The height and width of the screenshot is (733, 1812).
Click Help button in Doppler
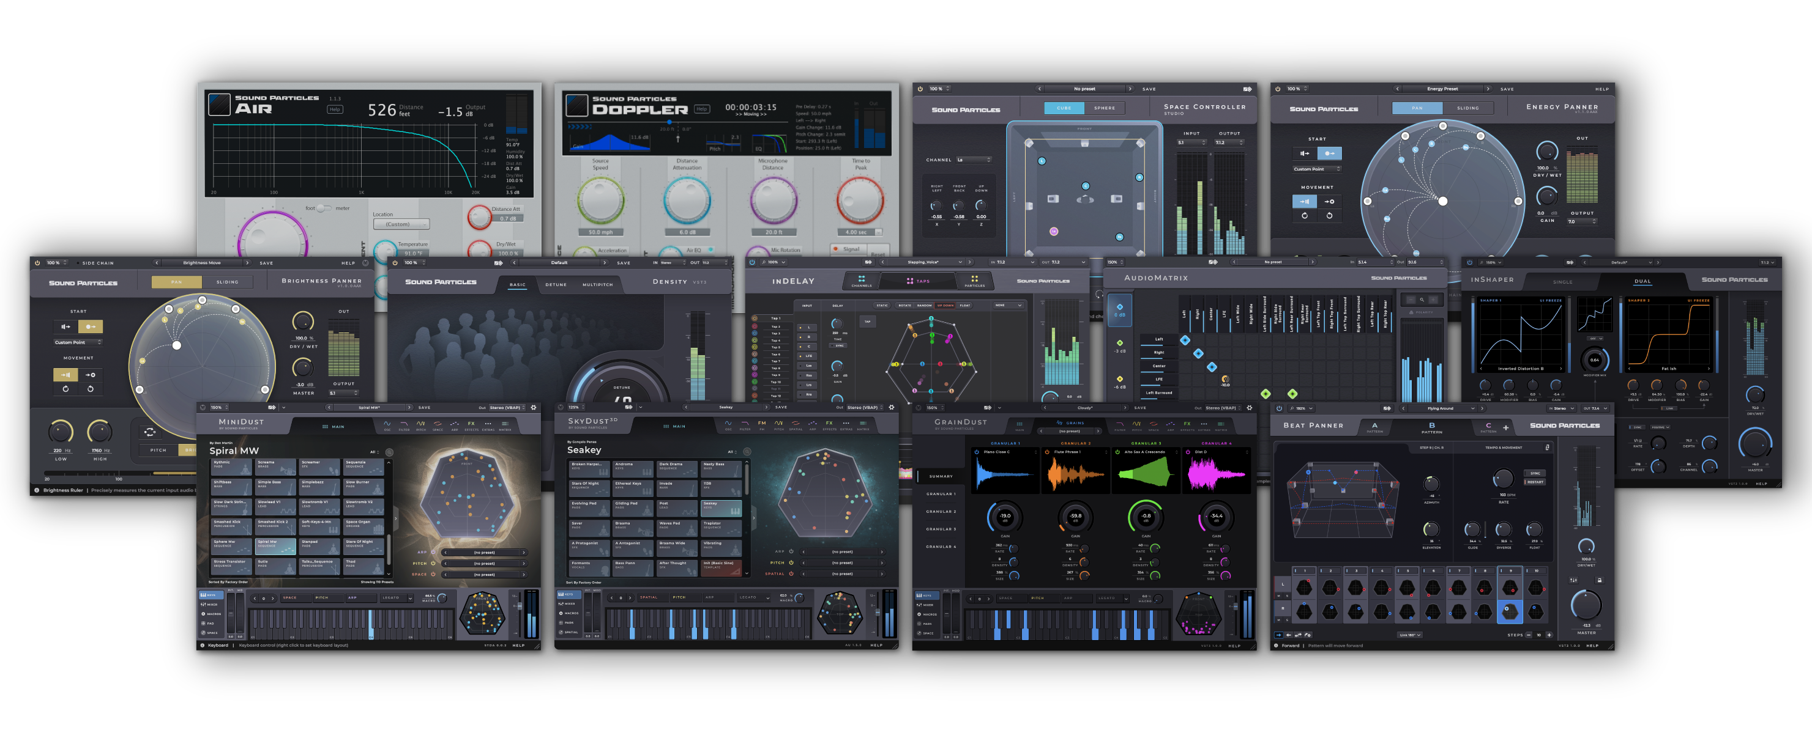click(x=701, y=109)
